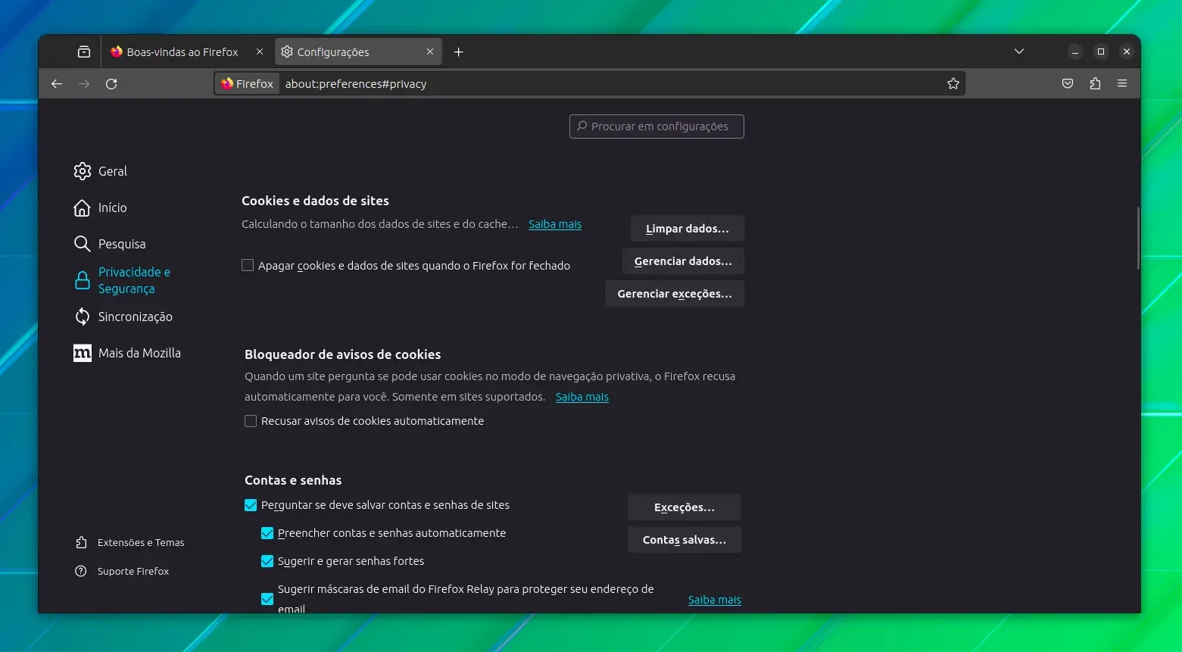Click the Contas e senhas heading
The width and height of the screenshot is (1182, 652).
(293, 480)
